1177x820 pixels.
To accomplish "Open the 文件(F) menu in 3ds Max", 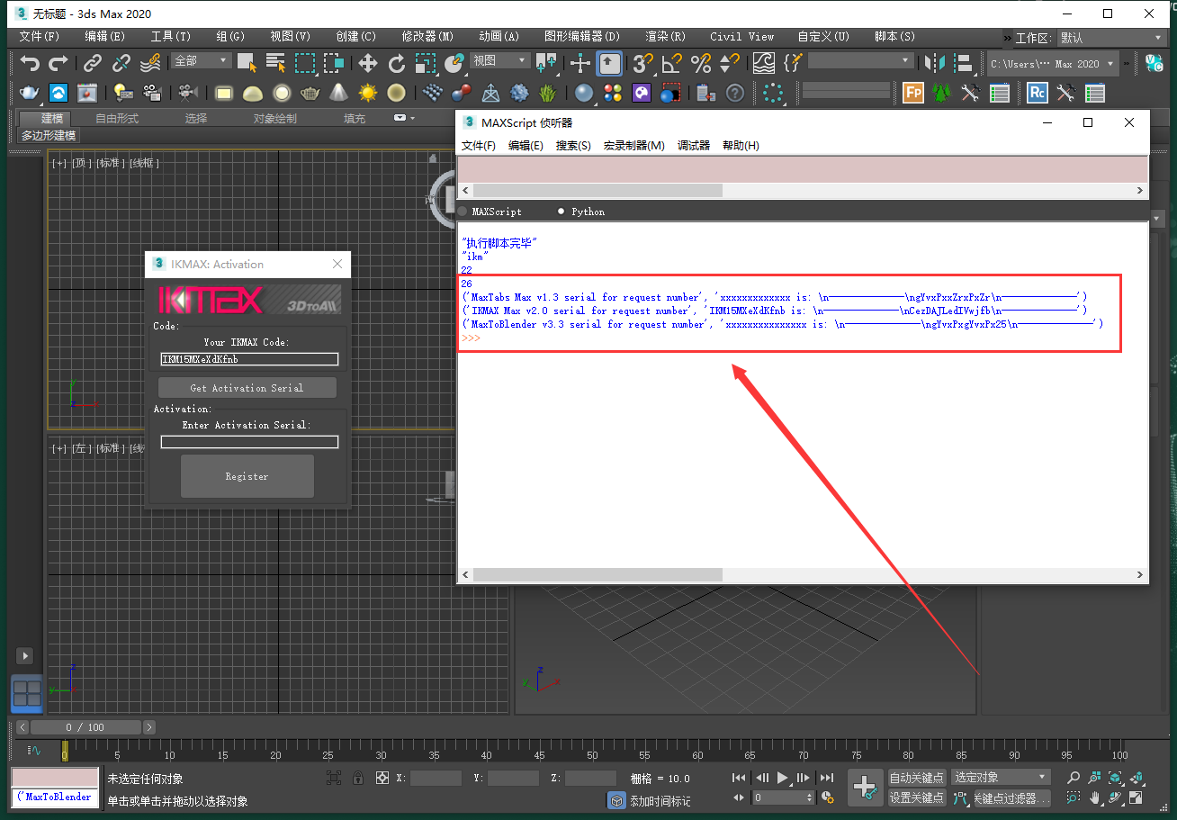I will tap(39, 37).
